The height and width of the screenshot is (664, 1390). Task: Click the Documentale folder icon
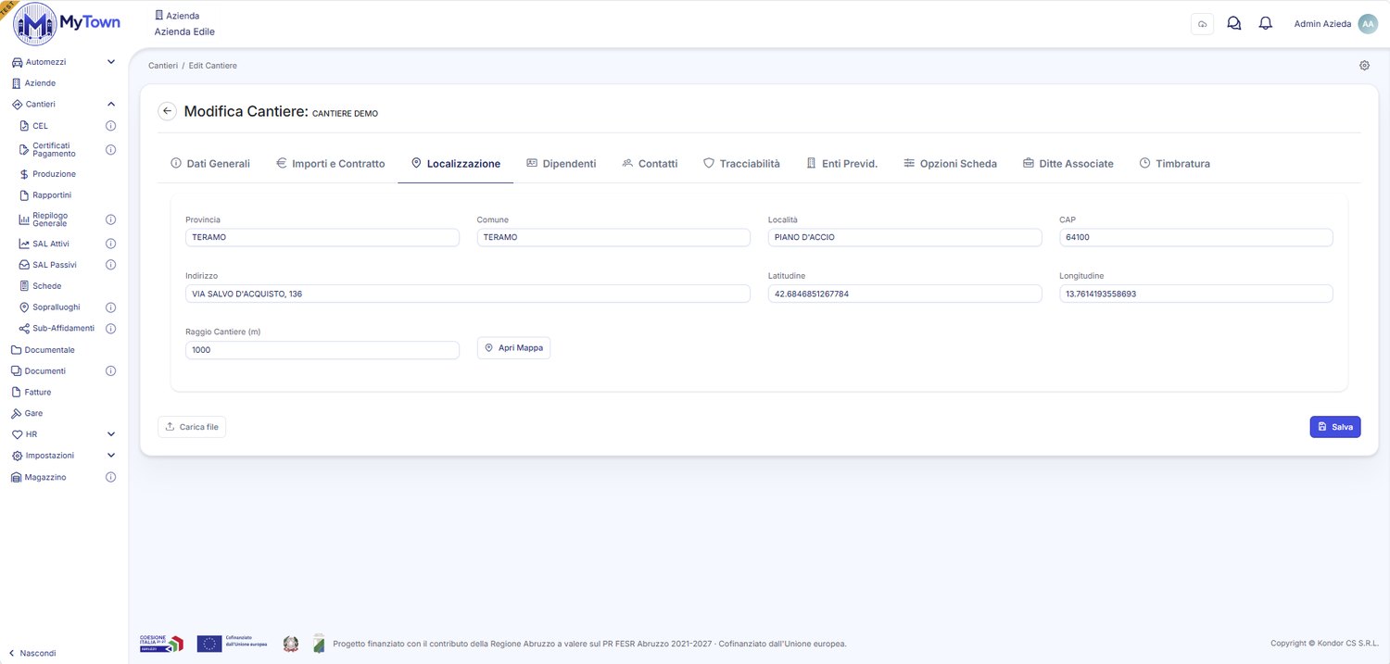click(x=16, y=350)
